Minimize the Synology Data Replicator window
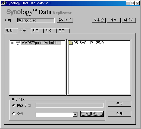 pos(128,3)
